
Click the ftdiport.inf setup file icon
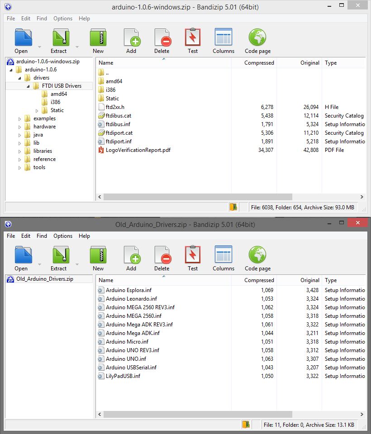pyautogui.click(x=101, y=142)
